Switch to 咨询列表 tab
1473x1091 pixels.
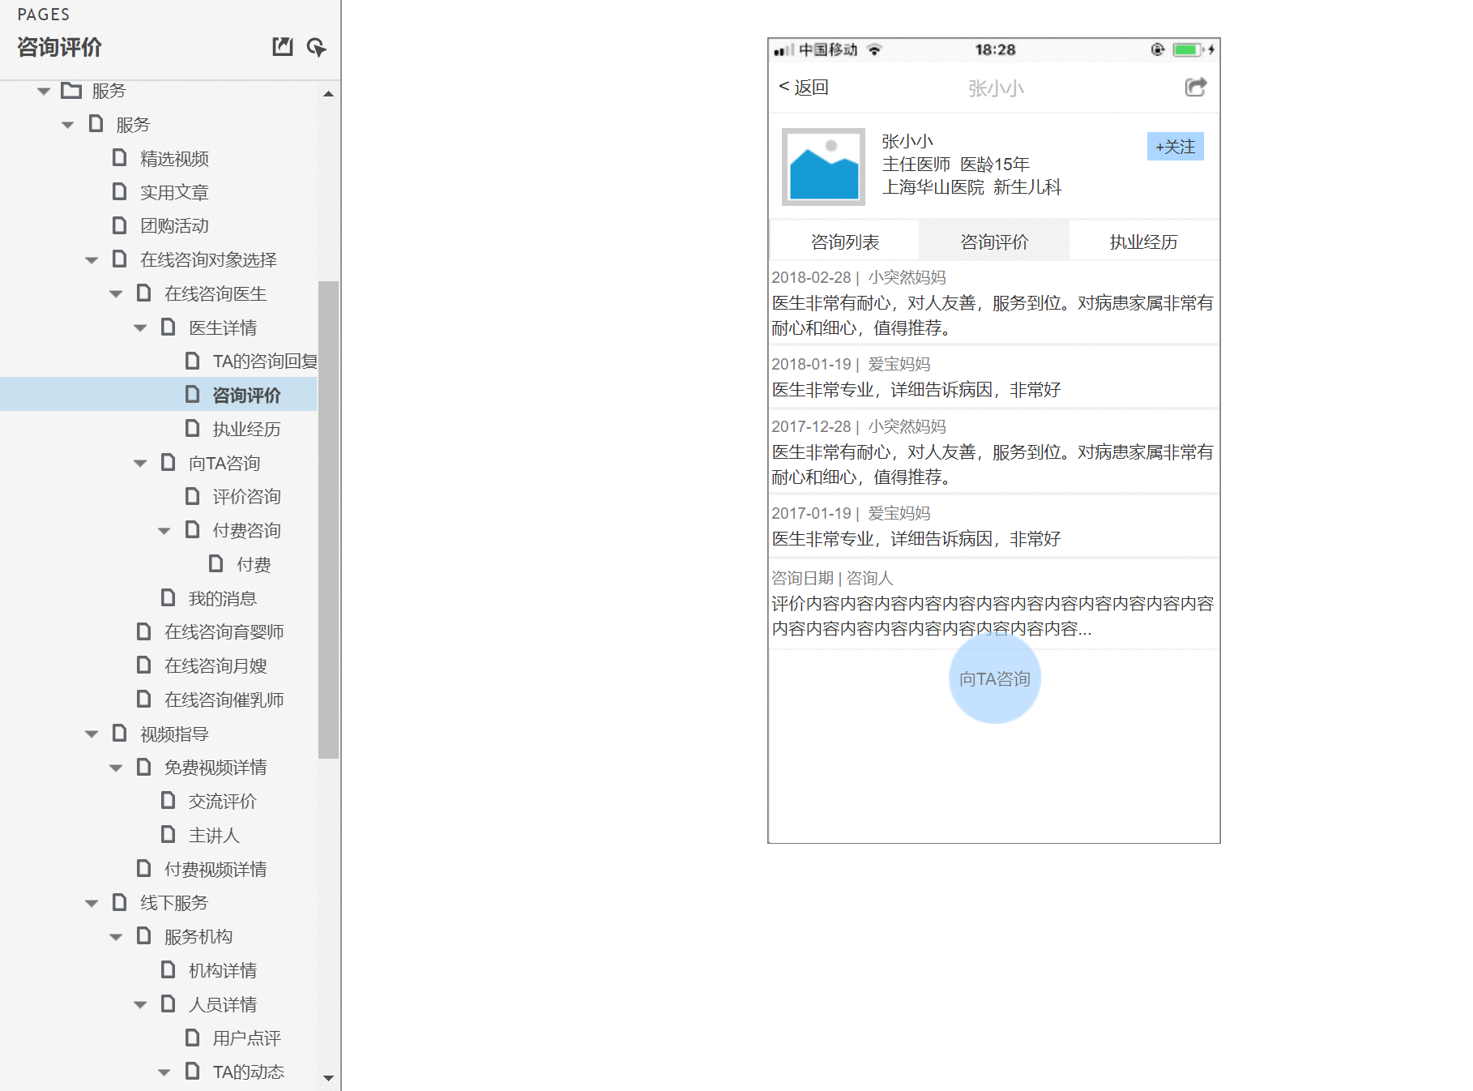[x=844, y=242]
